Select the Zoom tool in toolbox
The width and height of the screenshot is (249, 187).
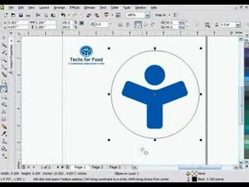point(4,60)
